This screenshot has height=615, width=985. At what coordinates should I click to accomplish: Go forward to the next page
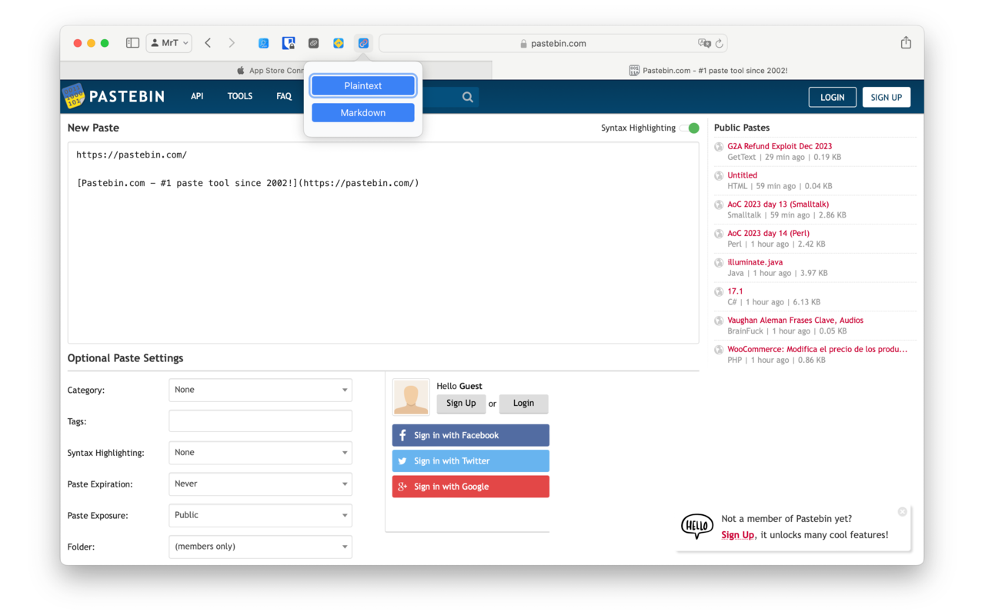(x=232, y=43)
